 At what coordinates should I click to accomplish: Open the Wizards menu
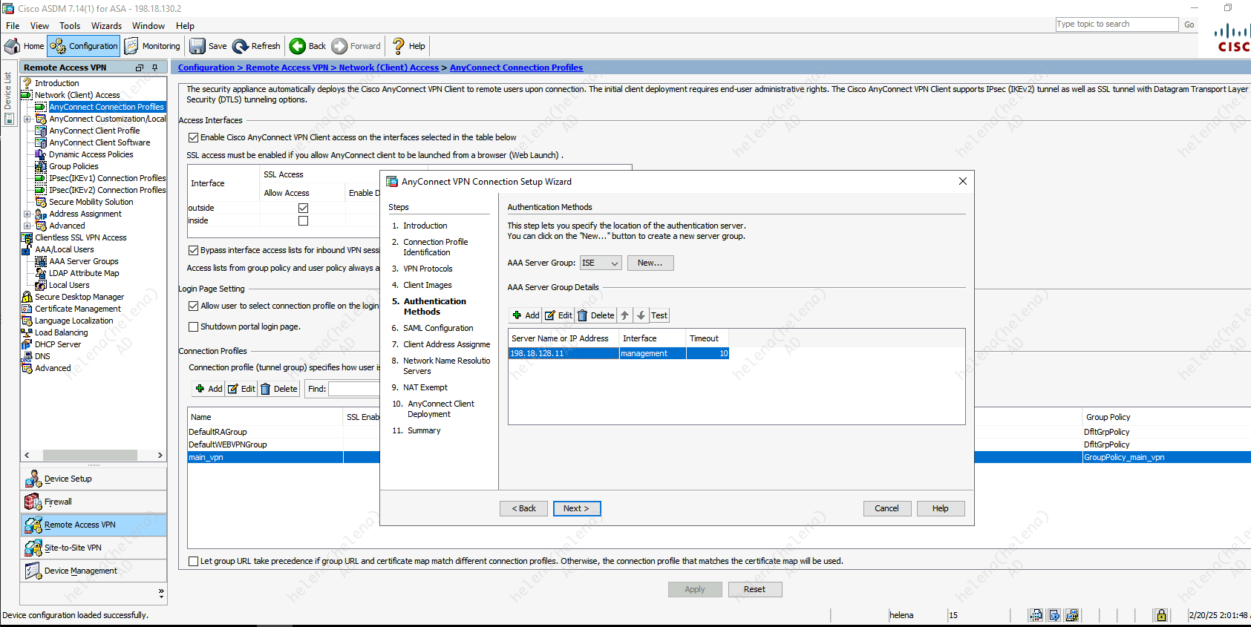106,26
